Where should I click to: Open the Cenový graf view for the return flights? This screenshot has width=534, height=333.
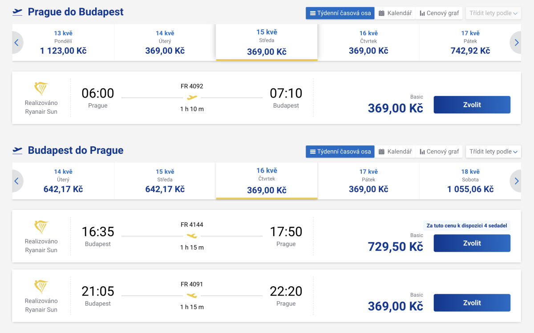pos(439,152)
